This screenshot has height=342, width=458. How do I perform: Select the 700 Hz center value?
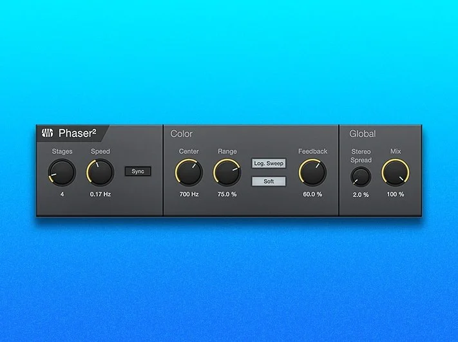tap(189, 195)
